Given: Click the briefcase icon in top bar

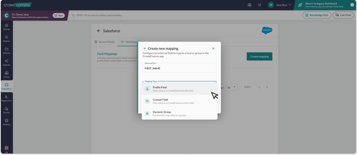Looking at the screenshot, I should click(249, 5).
